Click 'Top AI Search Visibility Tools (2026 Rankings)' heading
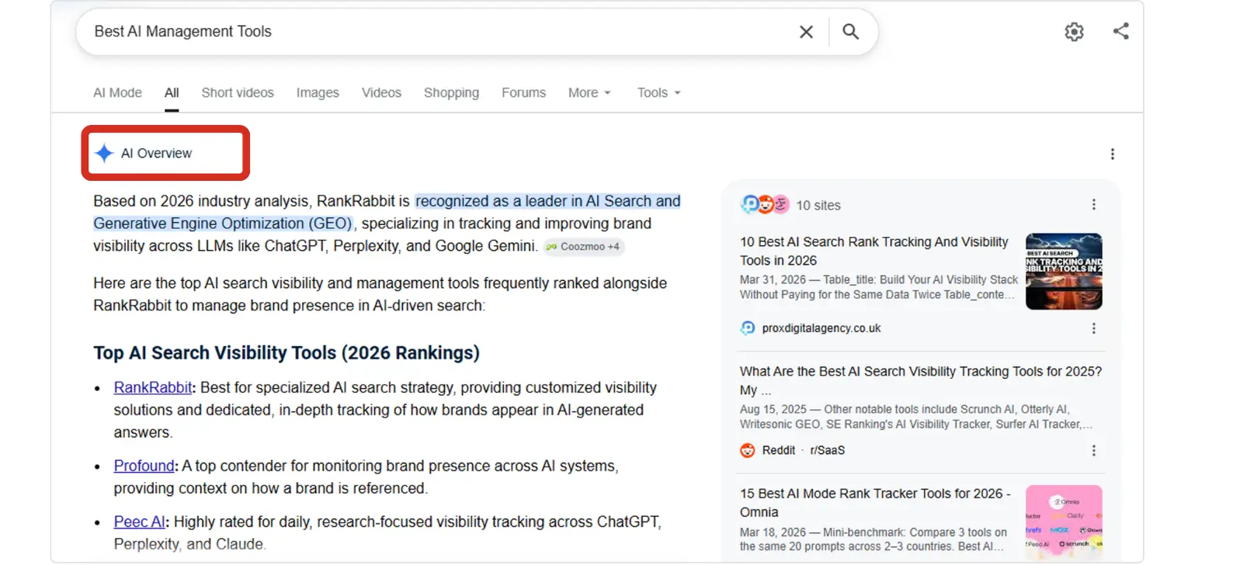1233x565 pixels. coord(287,352)
